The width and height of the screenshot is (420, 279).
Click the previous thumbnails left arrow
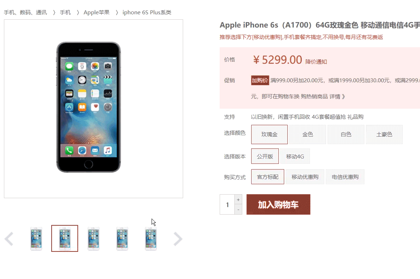(9, 239)
